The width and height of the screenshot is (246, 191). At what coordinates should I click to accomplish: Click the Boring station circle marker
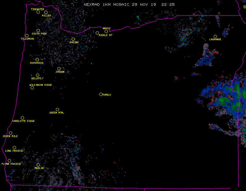(x=73, y=39)
